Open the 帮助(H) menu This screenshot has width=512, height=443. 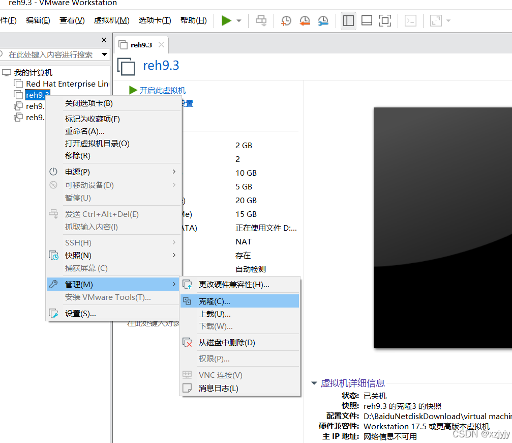pyautogui.click(x=194, y=20)
